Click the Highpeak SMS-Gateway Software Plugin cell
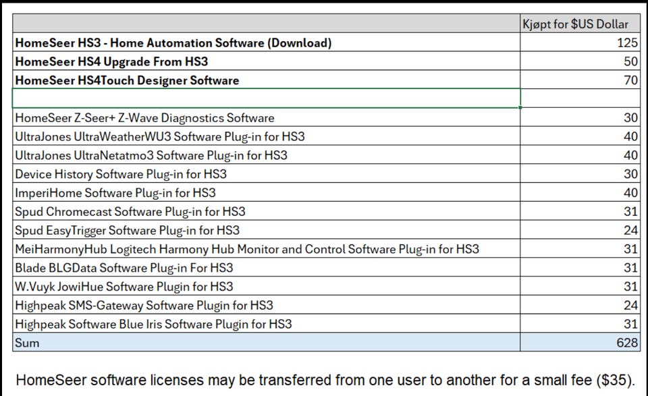This screenshot has height=396, width=648. (267, 305)
